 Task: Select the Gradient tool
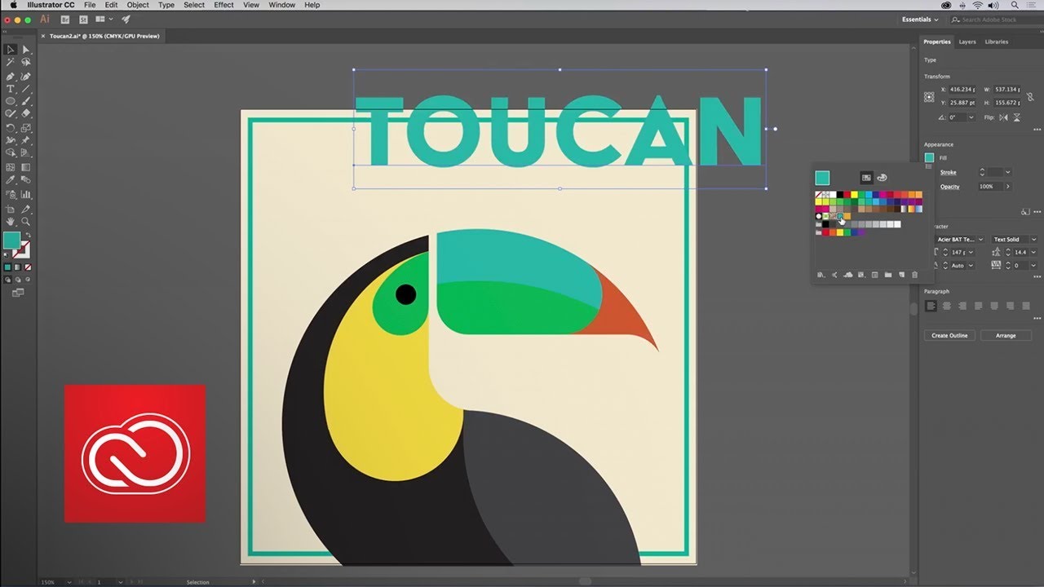click(x=26, y=167)
